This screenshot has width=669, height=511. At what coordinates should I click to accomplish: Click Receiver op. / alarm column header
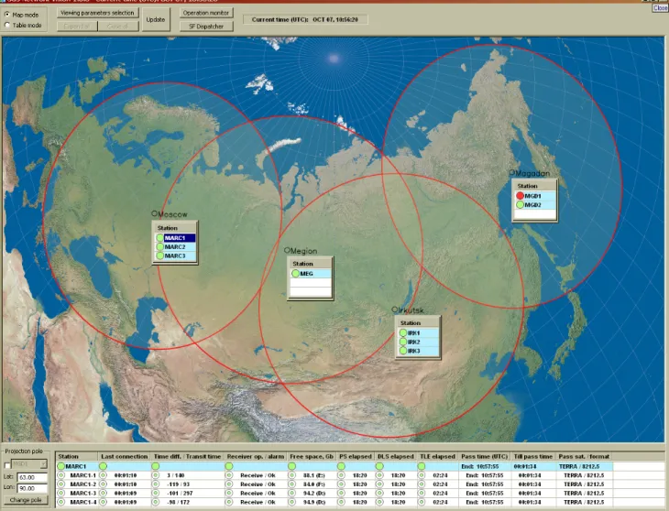(x=255, y=456)
